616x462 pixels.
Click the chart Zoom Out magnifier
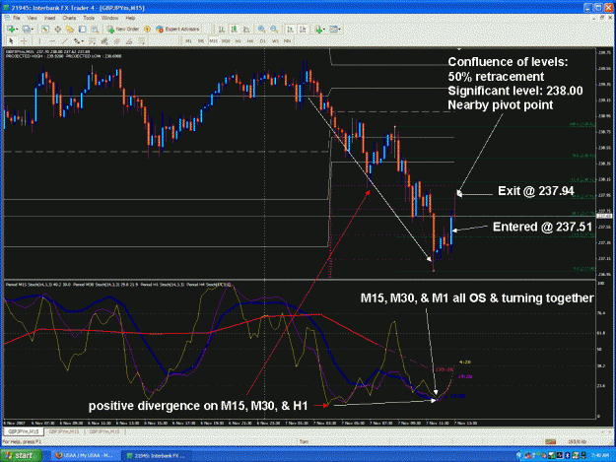pos(274,29)
